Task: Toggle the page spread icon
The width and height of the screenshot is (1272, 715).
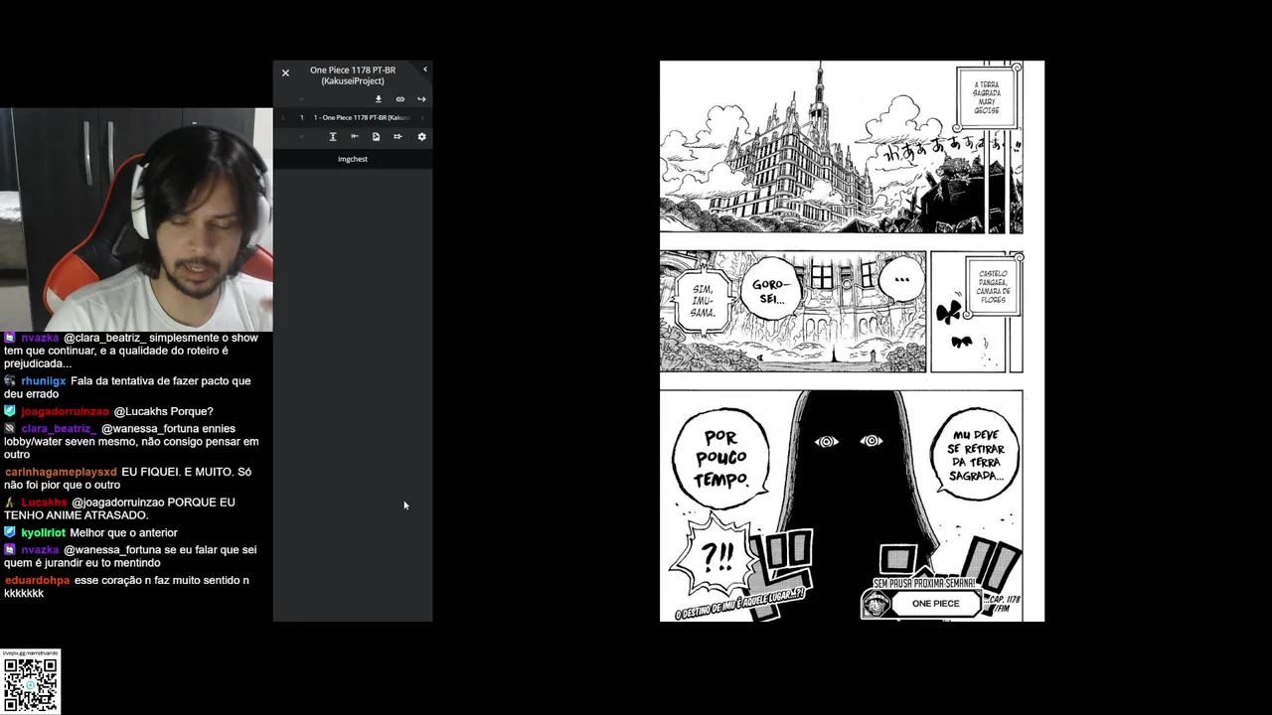Action: coord(397,136)
